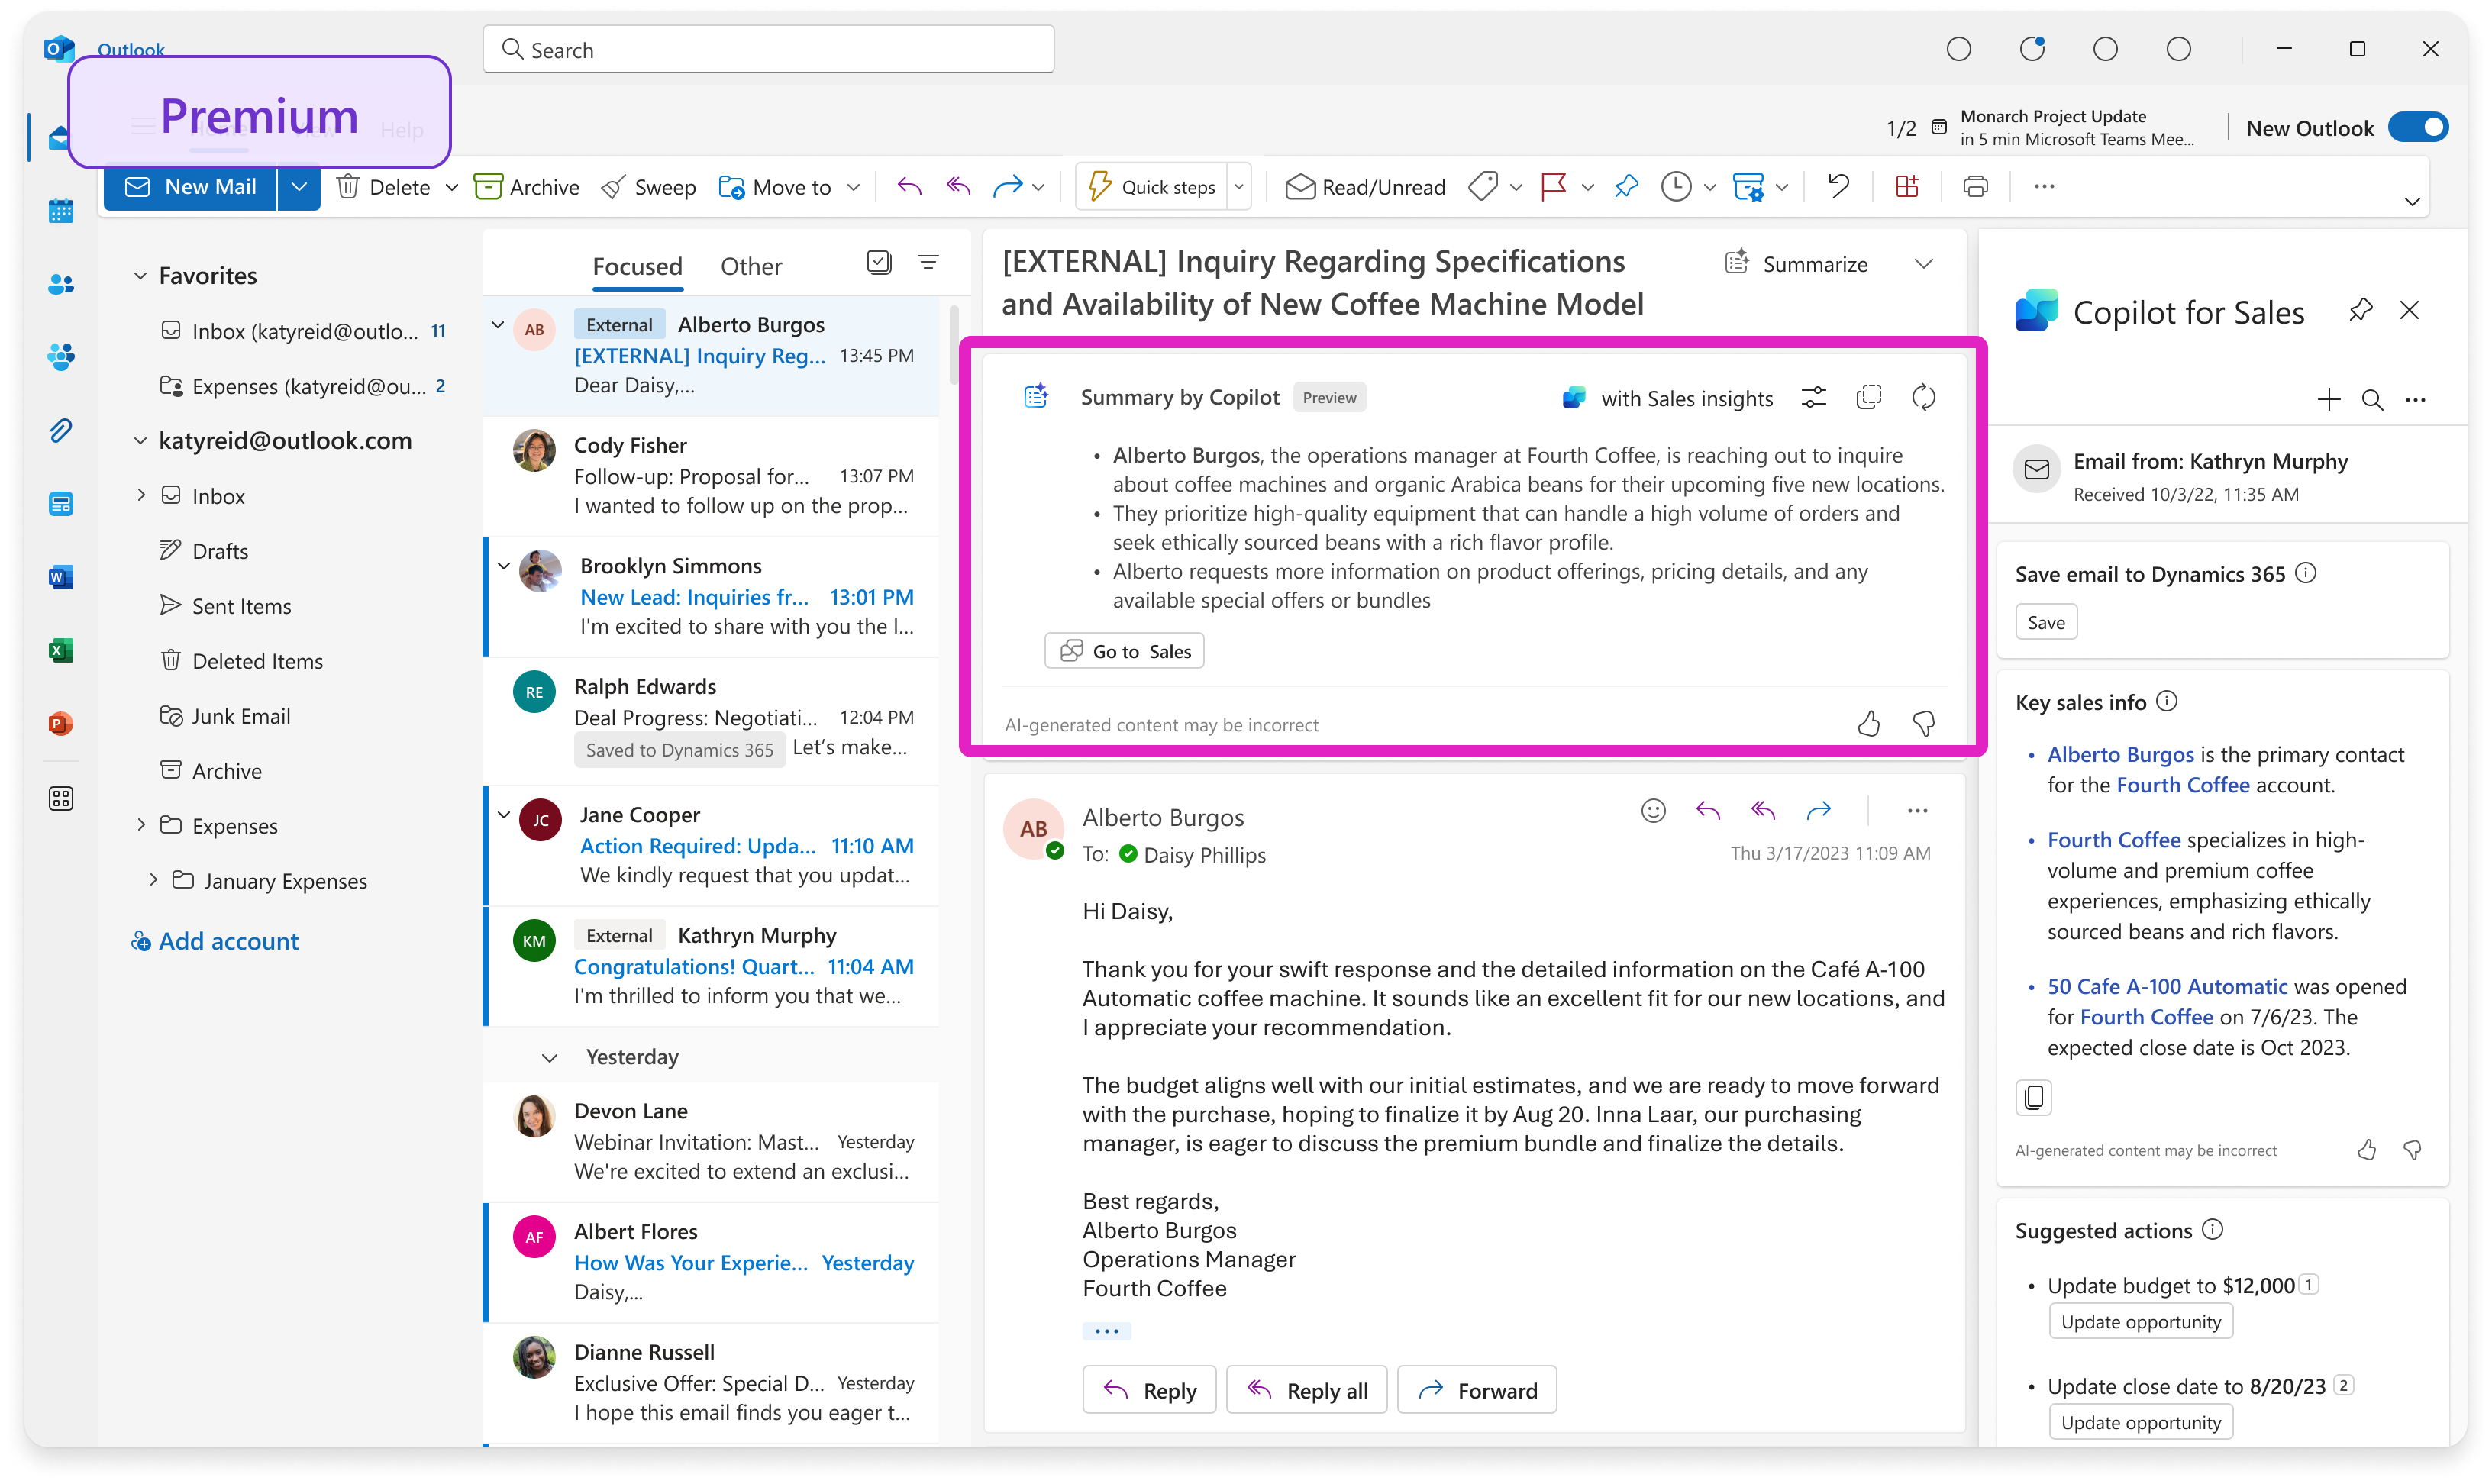Launch Word from the app sidebar
The width and height of the screenshot is (2492, 1484).
pyautogui.click(x=61, y=577)
